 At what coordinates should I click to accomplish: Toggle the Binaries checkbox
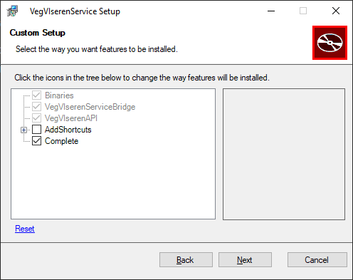[36, 95]
